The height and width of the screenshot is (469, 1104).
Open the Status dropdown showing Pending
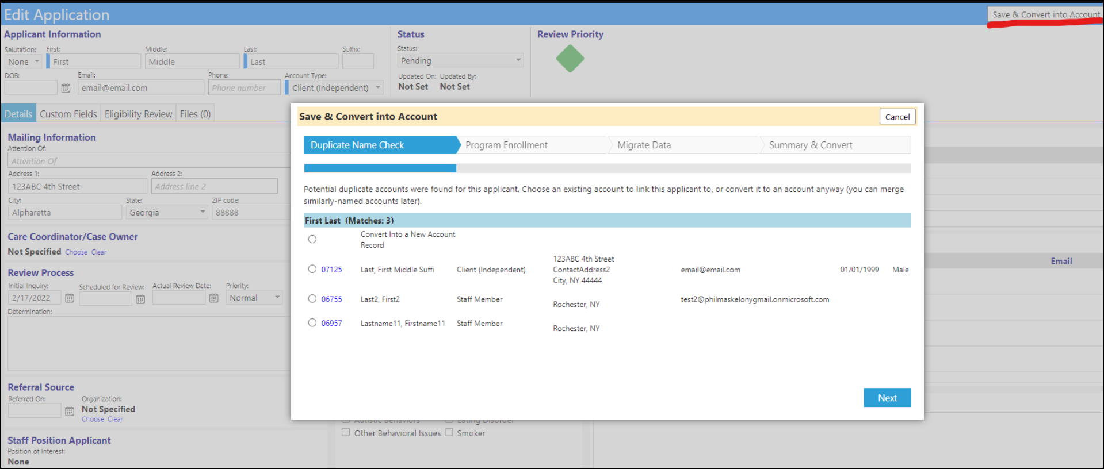pos(460,60)
